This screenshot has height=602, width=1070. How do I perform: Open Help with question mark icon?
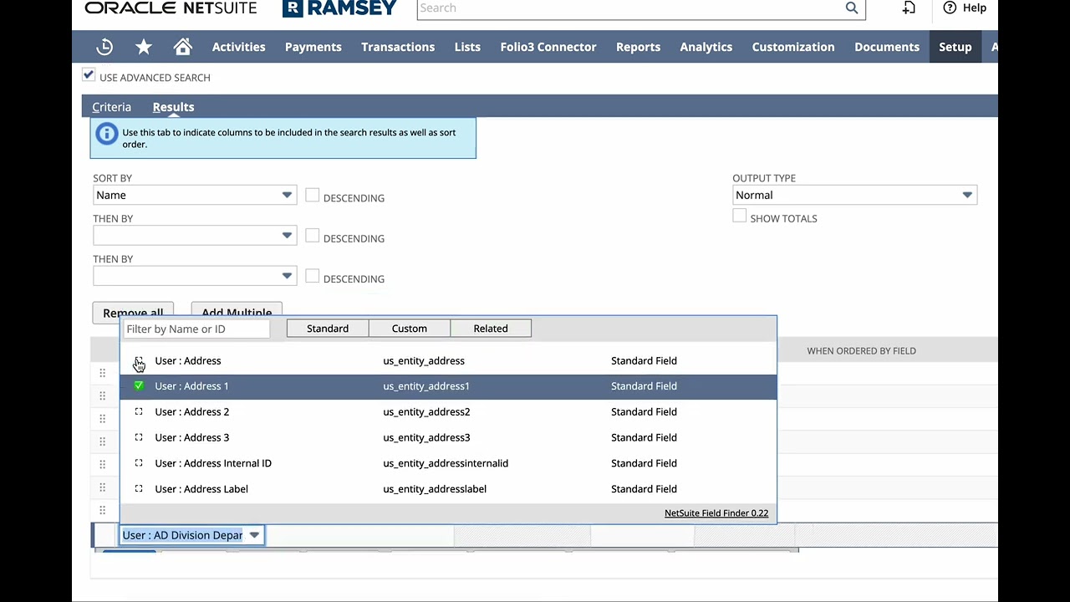[x=950, y=8]
